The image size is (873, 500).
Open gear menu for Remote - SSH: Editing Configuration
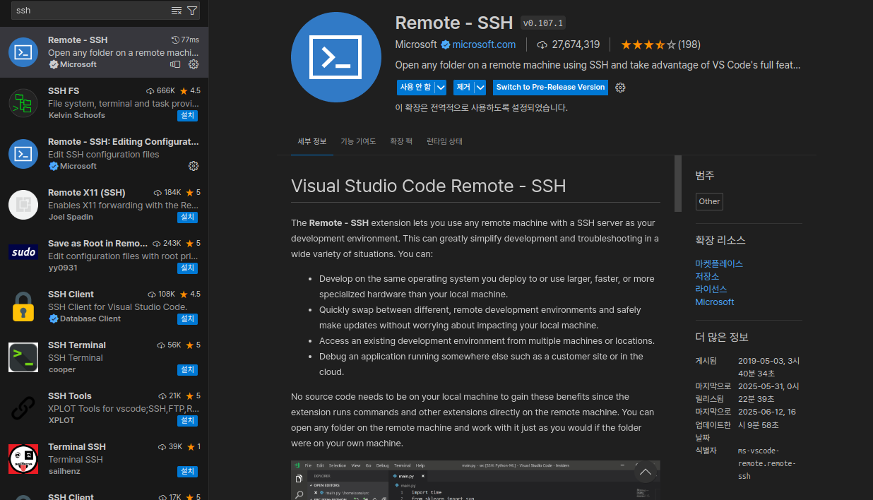coord(193,166)
